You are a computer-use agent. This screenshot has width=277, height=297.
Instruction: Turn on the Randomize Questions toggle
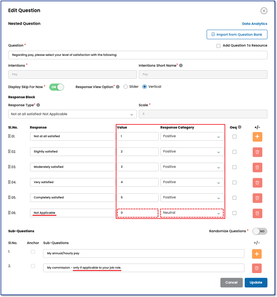(260, 231)
